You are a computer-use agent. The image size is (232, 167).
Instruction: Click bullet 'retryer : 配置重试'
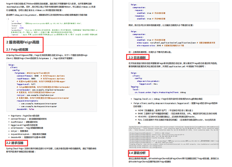click(19, 131)
